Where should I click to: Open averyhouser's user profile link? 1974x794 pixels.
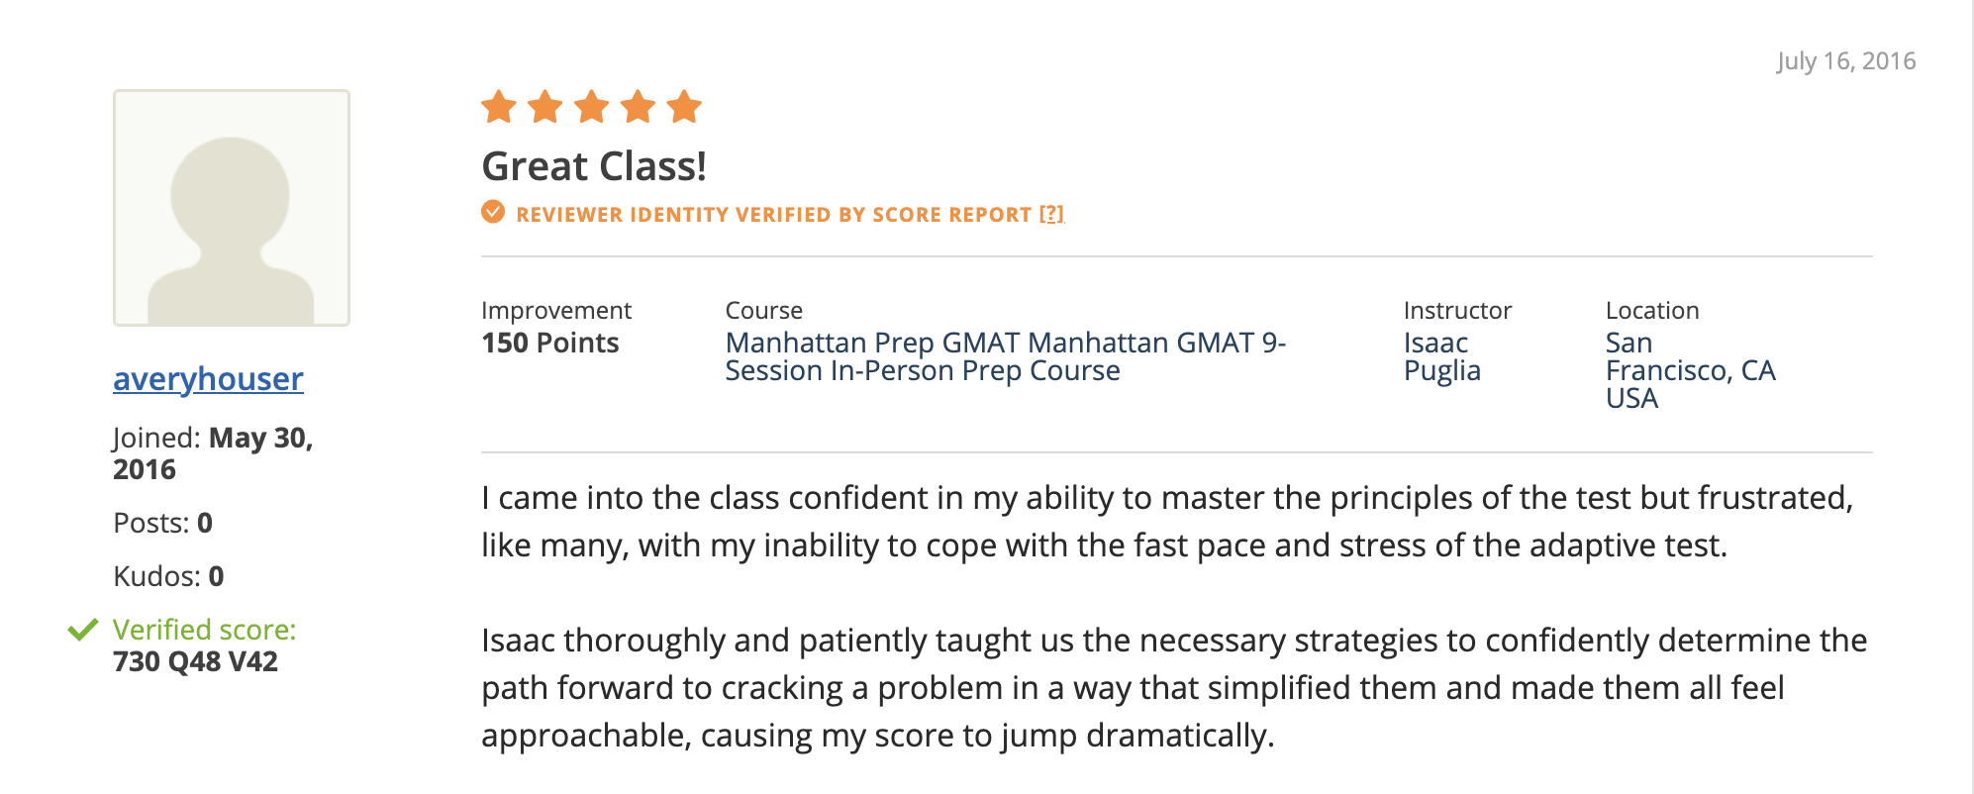(x=208, y=379)
